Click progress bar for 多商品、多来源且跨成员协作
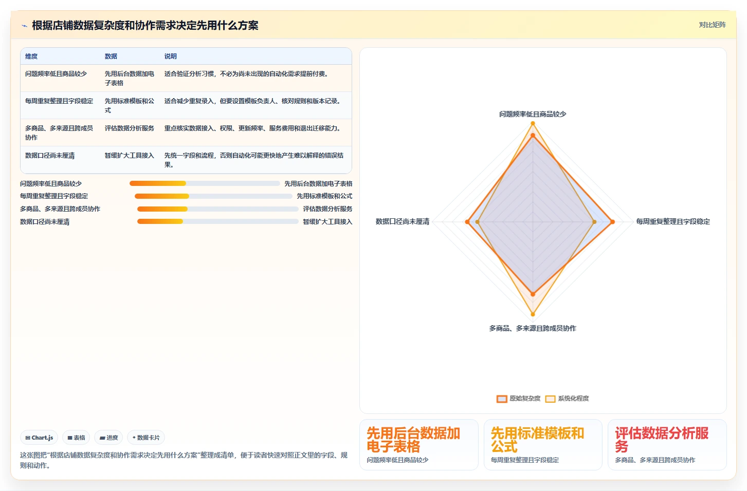The height and width of the screenshot is (491, 747). (x=218, y=209)
